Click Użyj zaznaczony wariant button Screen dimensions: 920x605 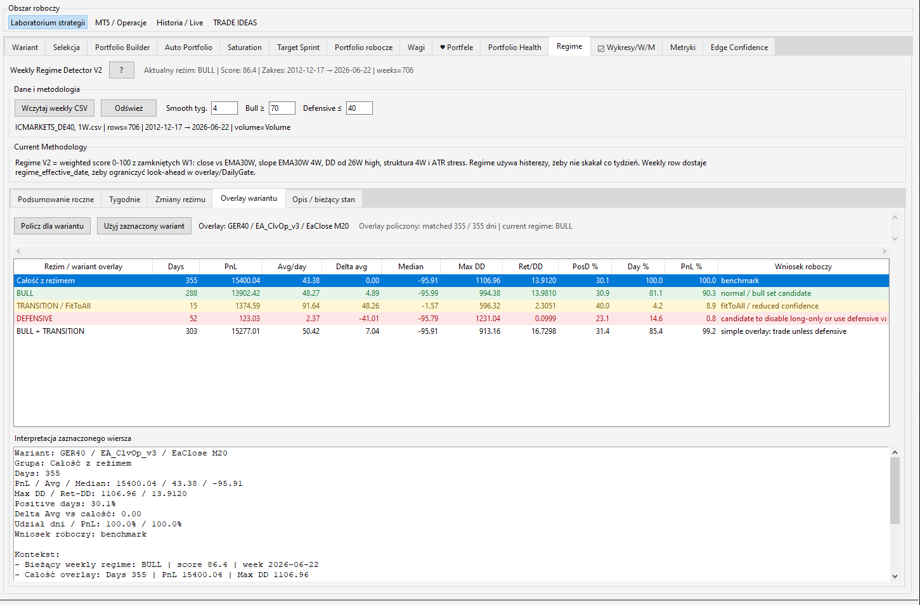click(144, 226)
